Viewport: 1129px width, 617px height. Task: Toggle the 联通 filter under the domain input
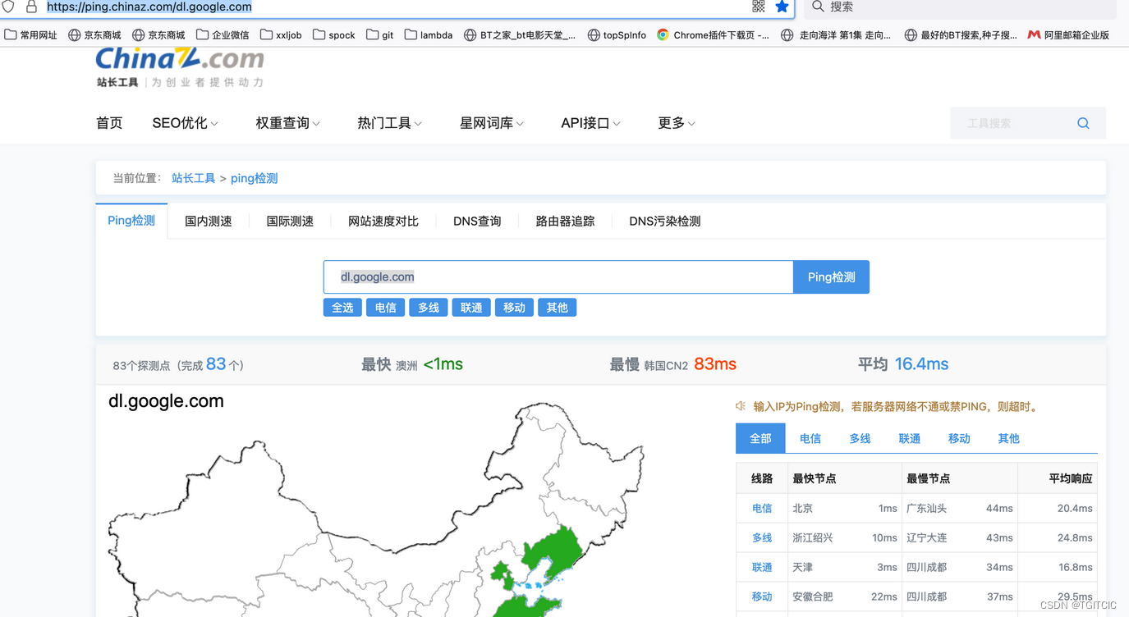coord(471,308)
